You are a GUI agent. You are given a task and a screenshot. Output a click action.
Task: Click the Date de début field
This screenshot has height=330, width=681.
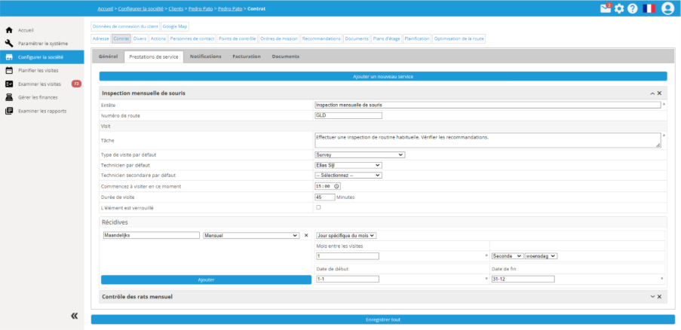pos(348,279)
